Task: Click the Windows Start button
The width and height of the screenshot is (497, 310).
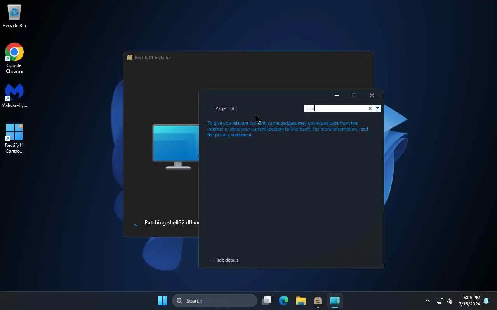Action: click(x=162, y=301)
